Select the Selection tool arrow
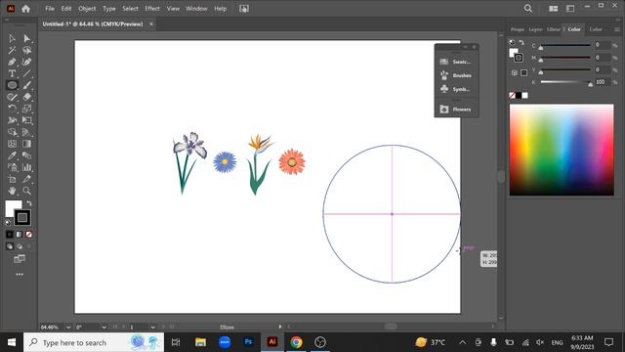 point(12,38)
